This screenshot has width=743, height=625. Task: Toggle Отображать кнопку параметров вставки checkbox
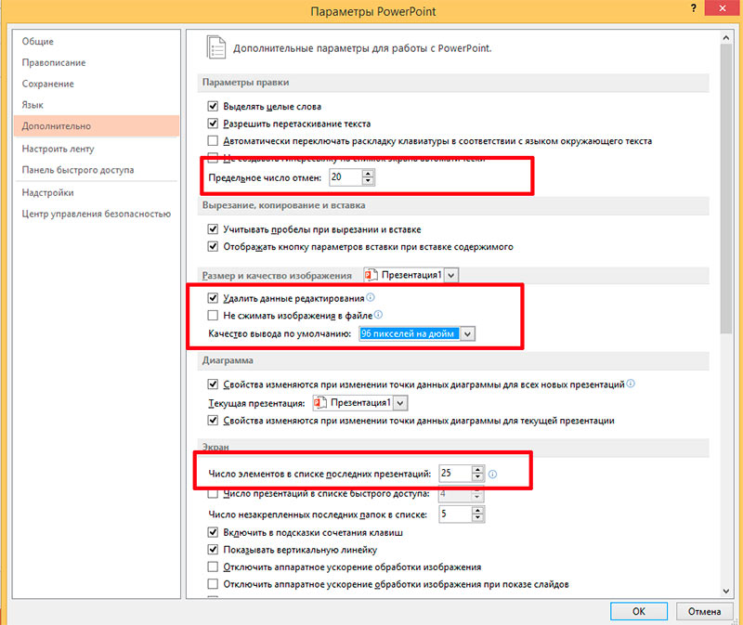click(x=213, y=246)
